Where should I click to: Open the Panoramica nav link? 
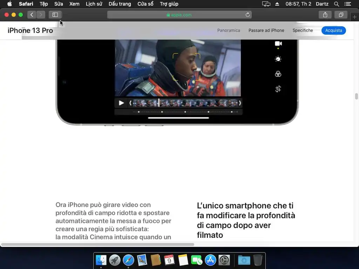click(229, 30)
